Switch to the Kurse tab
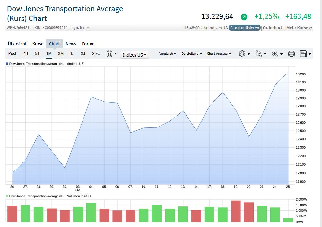The height and width of the screenshot is (227, 322). (x=38, y=44)
